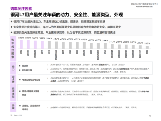
Task: Click the gray bar showing 53.4%
Action: point(49,45)
